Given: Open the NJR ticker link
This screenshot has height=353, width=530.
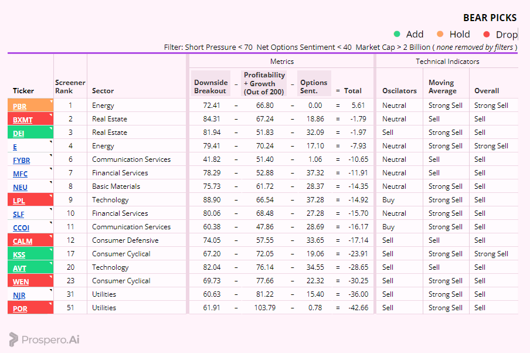Looking at the screenshot, I should click(19, 296).
